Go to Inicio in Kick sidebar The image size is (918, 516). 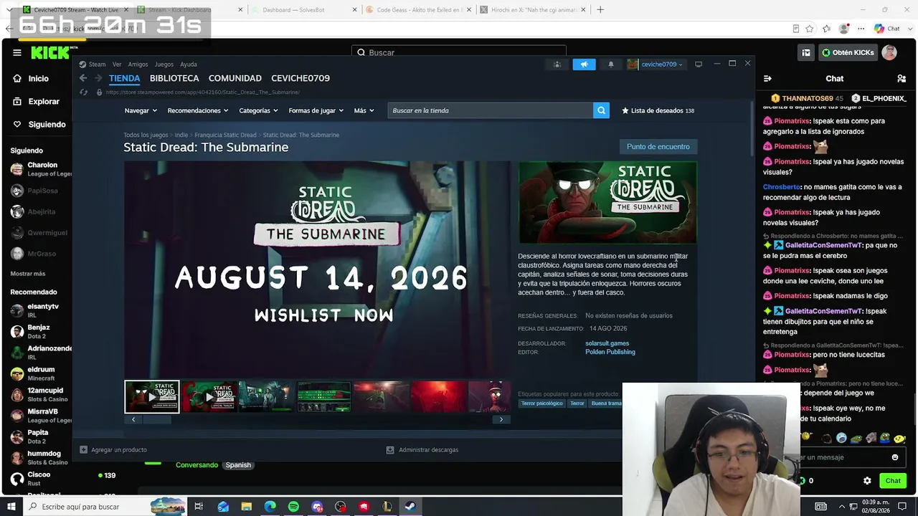(39, 79)
